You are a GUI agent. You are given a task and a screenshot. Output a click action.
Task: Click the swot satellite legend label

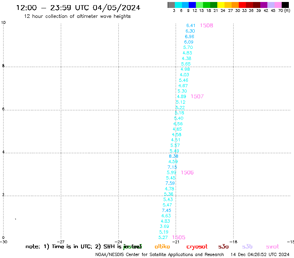tap(273, 247)
